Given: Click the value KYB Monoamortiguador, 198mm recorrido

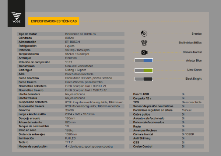Looking at the screenshot, I should pos(92,106).
